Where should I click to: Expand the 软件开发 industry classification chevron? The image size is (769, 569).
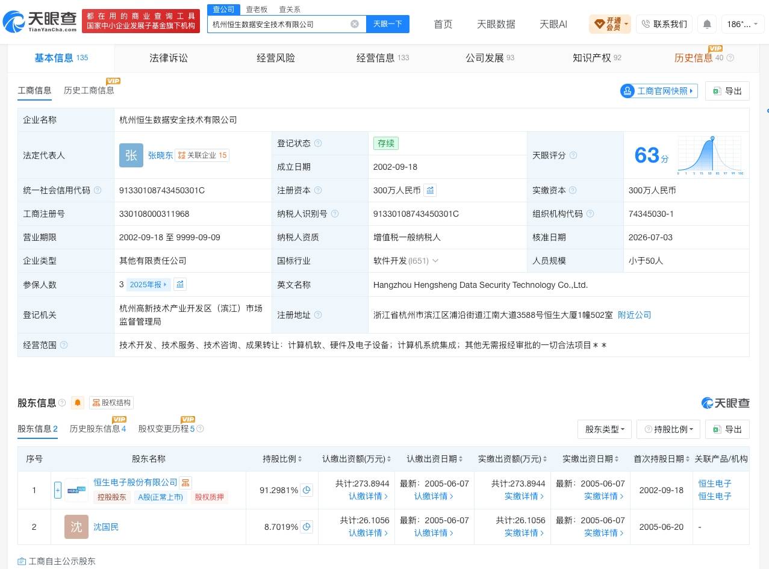[x=435, y=261]
